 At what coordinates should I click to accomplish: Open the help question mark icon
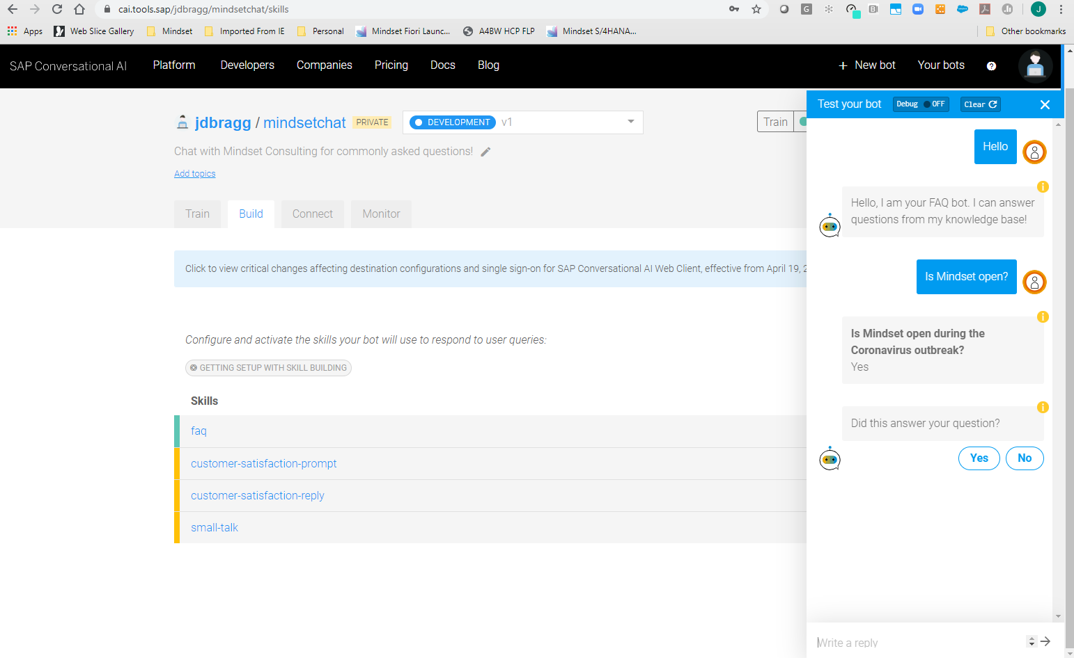(x=992, y=66)
